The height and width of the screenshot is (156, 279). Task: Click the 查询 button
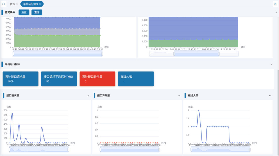tap(37, 12)
